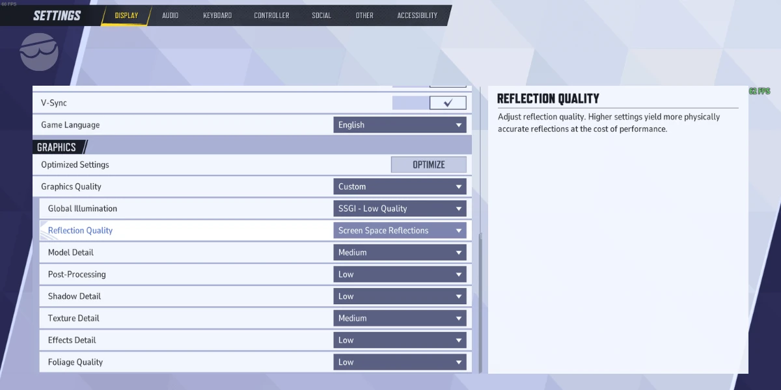Viewport: 781px width, 390px height.
Task: Open the Shadow Detail dropdown
Action: (400, 296)
